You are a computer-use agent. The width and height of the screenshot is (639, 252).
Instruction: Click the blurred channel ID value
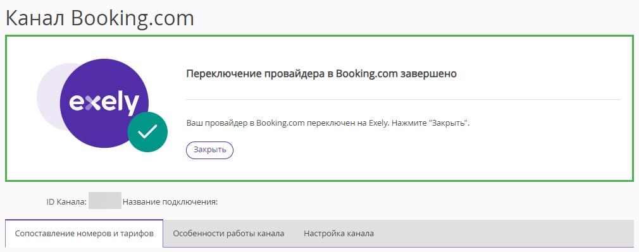pos(105,201)
